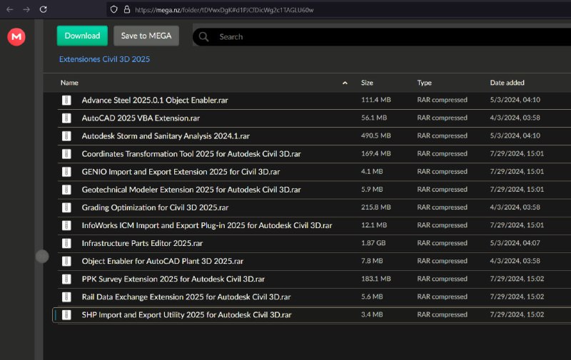Screen dimensions: 571x360
Task: Click the browser URL address bar
Action: (338, 10)
